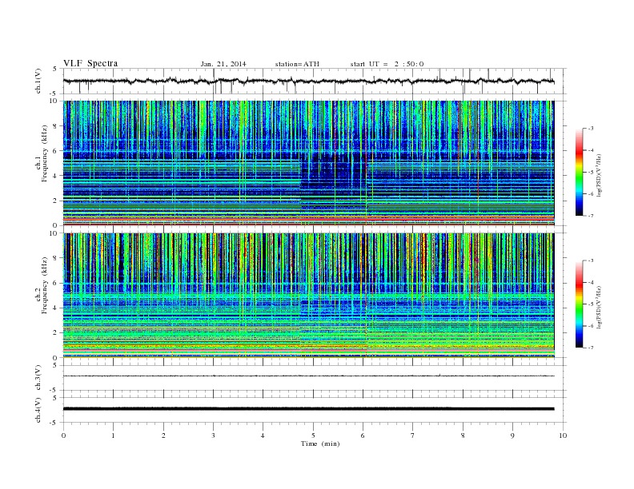Click the "ch.3(V)" axis label

(38, 378)
